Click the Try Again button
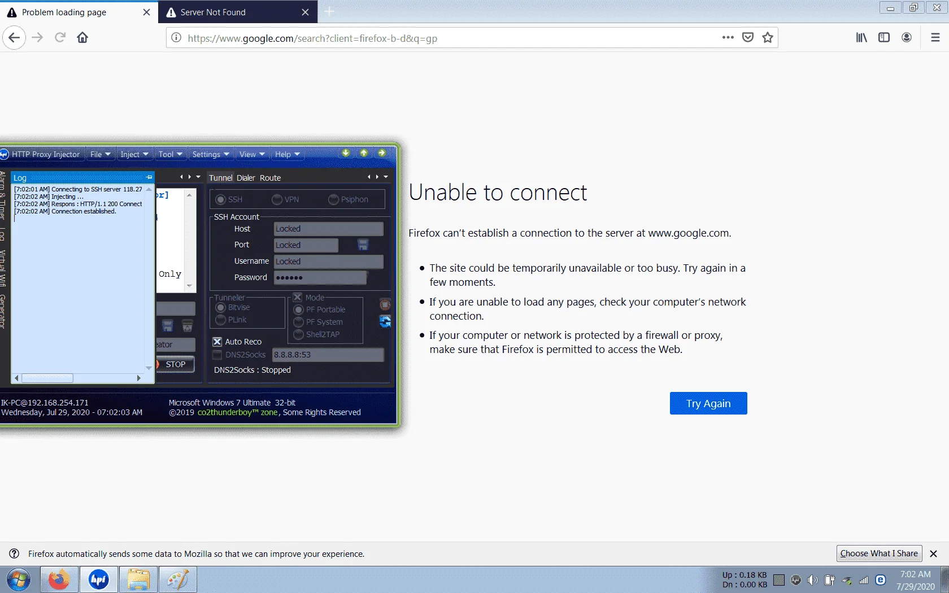This screenshot has height=593, width=949. click(x=708, y=403)
